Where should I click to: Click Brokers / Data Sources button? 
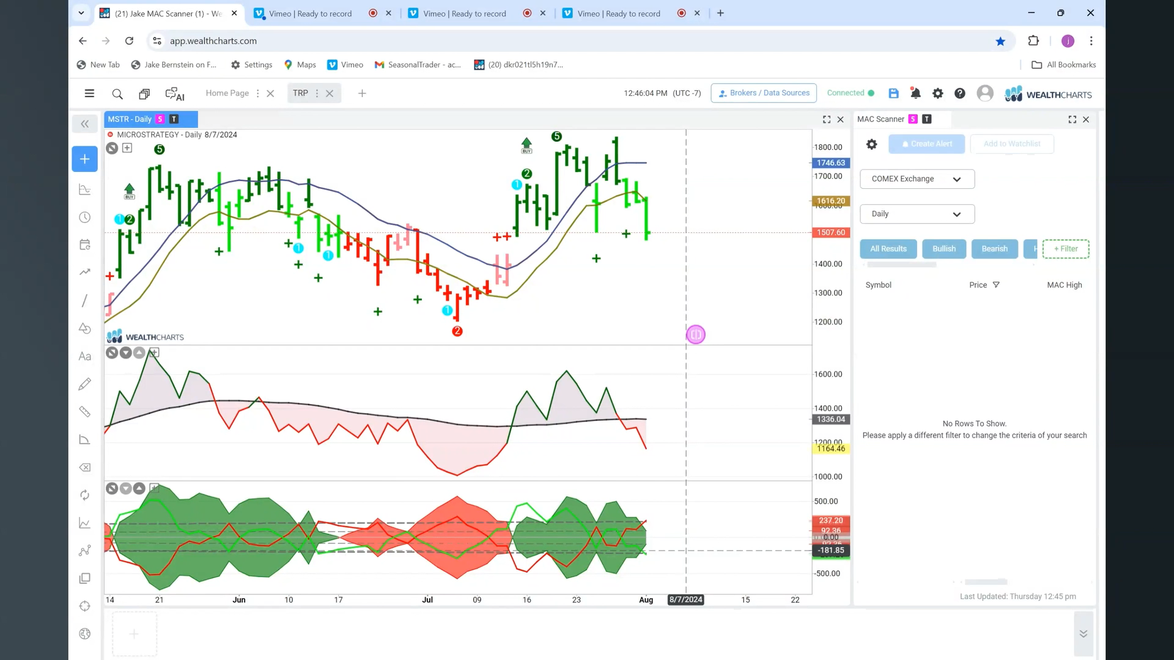tap(764, 93)
